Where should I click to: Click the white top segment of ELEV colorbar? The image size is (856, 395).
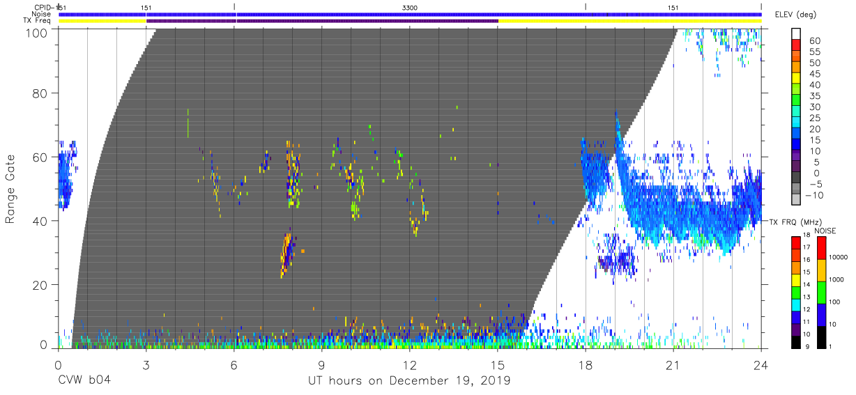click(x=797, y=34)
